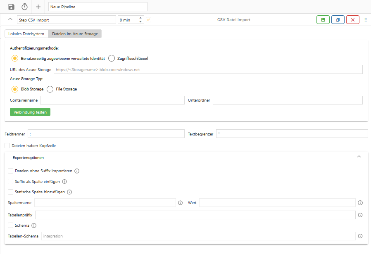Screen dimensions: 371x254
Task: Select Dateien im Azure Storage tab
Action: [75, 34]
